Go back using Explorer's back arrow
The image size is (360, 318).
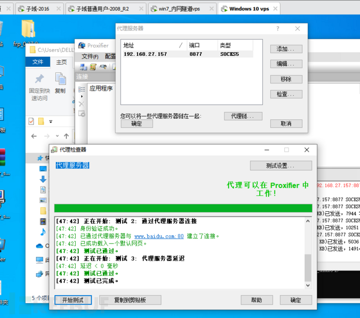34,136
